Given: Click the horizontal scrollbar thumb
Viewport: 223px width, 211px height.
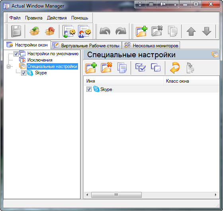Looking at the screenshot, I should tap(116, 195).
